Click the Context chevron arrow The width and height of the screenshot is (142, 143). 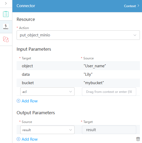[138, 6]
